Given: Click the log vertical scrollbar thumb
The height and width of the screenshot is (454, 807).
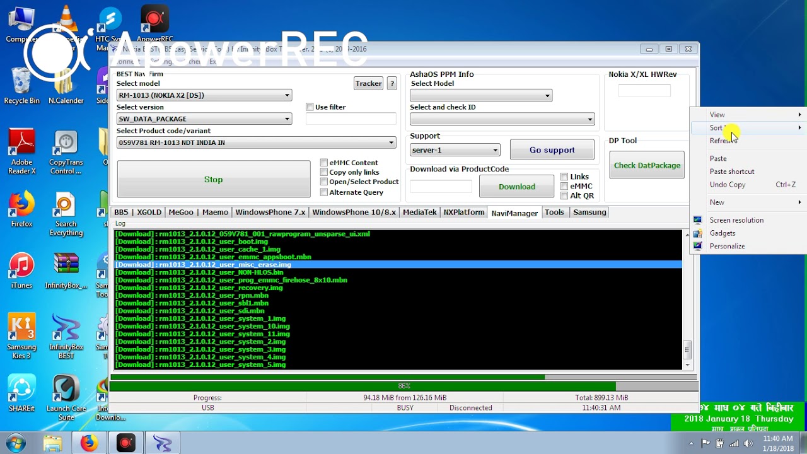Looking at the screenshot, I should pyautogui.click(x=687, y=349).
